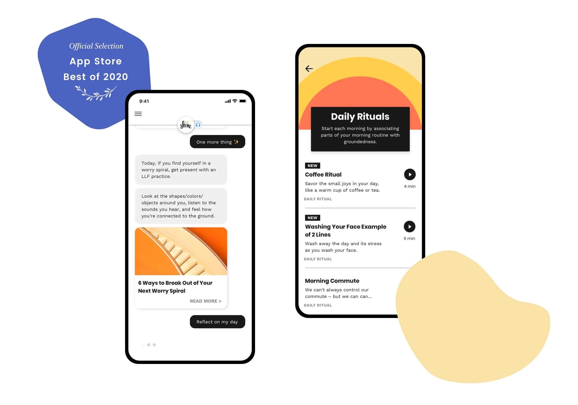Play the Coffee Ritual audio
This screenshot has width=578, height=405.
409,174
